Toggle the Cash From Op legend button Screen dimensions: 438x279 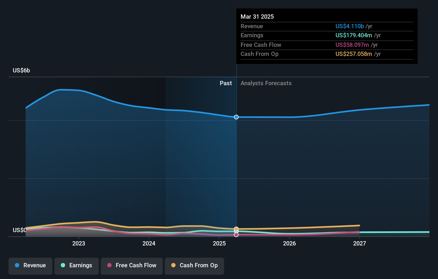pyautogui.click(x=194, y=266)
